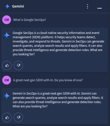This screenshot has width=110, height=126.
Task: Select the Gemini title text
Action: click(x=18, y=6)
